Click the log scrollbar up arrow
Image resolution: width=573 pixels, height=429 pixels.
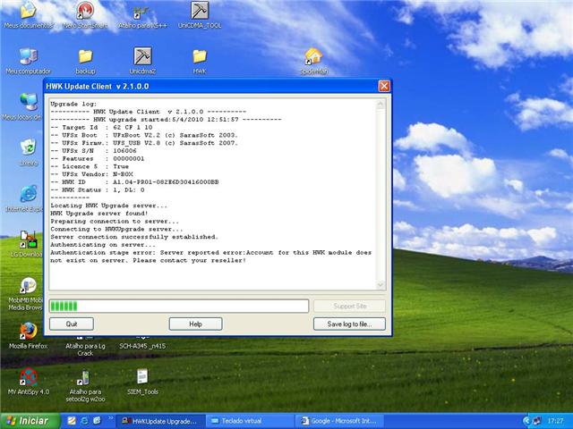coord(381,105)
